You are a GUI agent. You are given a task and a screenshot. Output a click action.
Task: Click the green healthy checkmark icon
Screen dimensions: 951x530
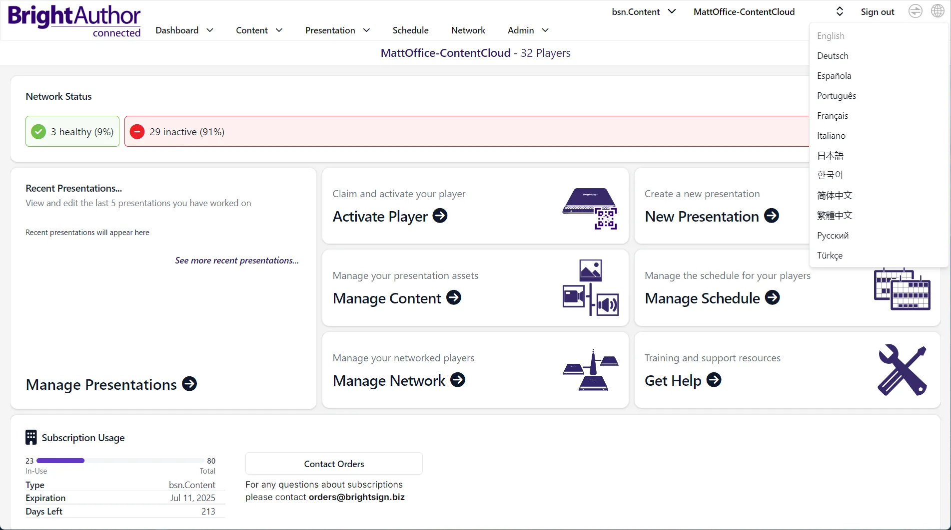[x=38, y=132]
